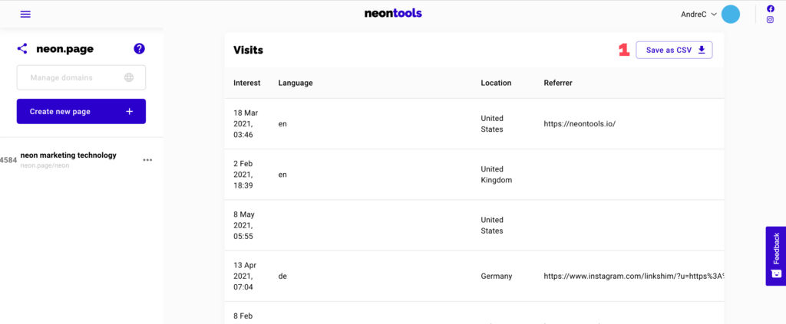Image resolution: width=786 pixels, height=324 pixels.
Task: Select the 8 May 2021, 05:55 visit cell
Action: [x=246, y=225]
